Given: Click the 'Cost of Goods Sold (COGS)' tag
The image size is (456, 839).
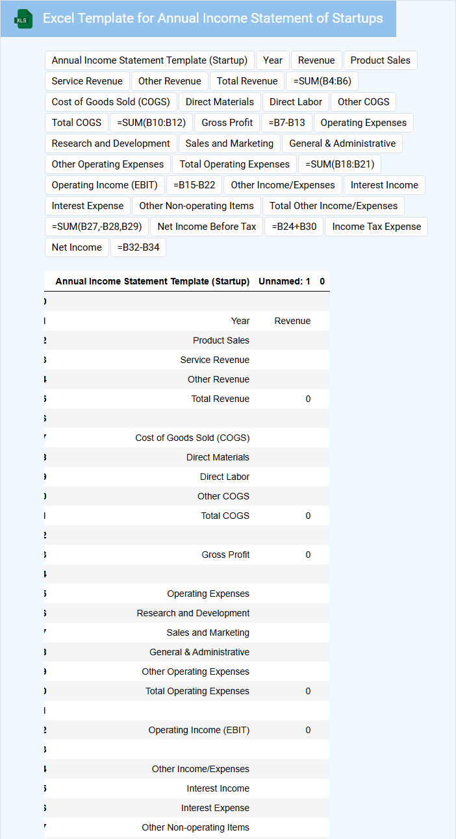Looking at the screenshot, I should click(110, 102).
